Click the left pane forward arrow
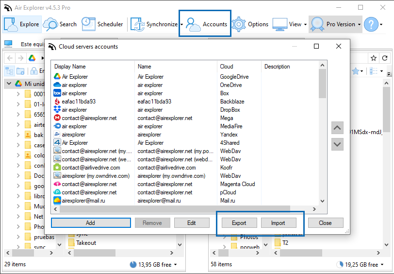 [20, 58]
